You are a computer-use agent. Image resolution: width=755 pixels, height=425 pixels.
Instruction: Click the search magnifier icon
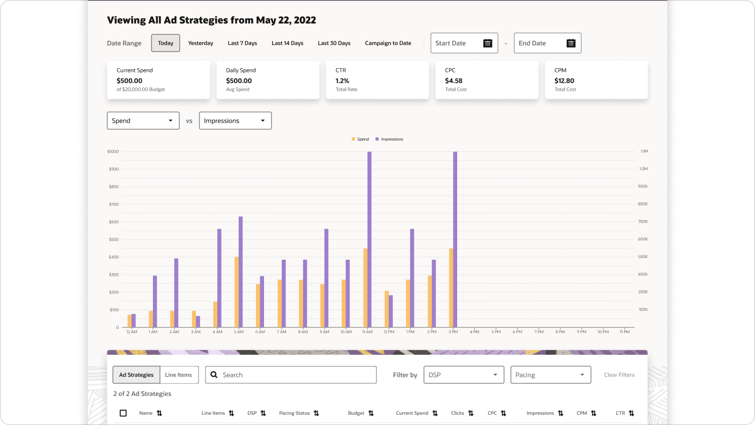click(214, 375)
